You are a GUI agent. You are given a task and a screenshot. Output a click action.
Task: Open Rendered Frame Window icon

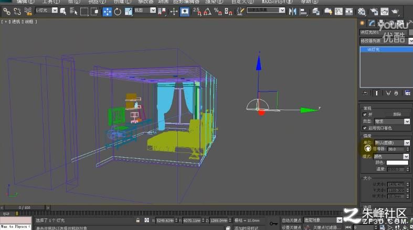tap(384, 12)
